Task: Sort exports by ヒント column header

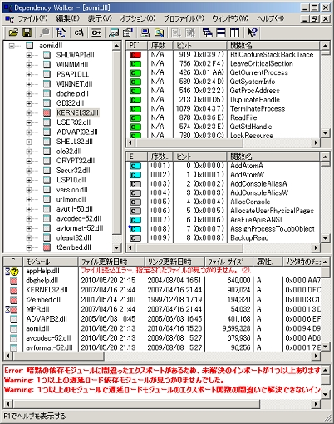Action: [200, 157]
